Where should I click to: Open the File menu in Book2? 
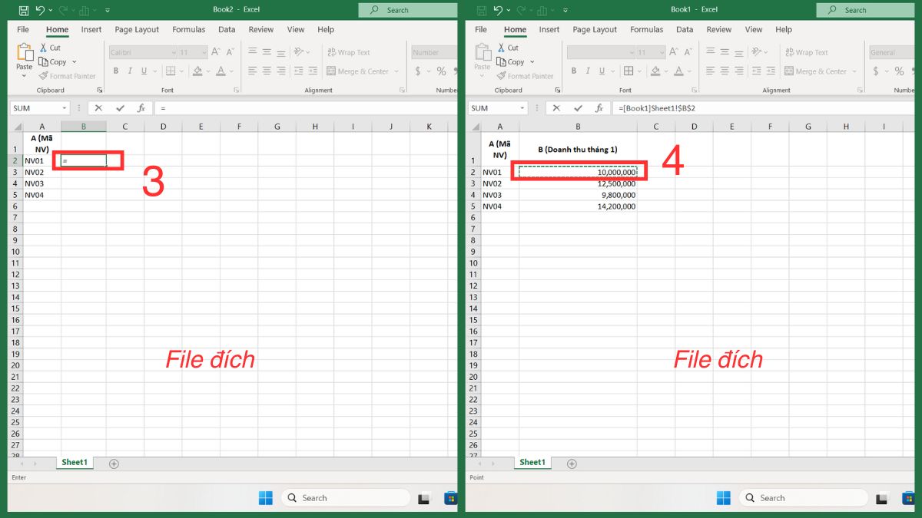point(23,30)
